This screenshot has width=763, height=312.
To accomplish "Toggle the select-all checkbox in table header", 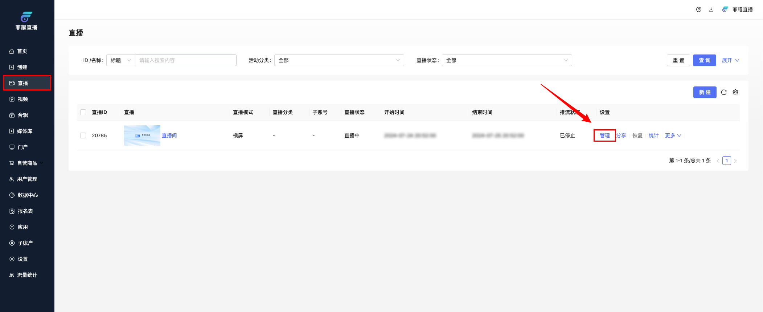I will (83, 112).
